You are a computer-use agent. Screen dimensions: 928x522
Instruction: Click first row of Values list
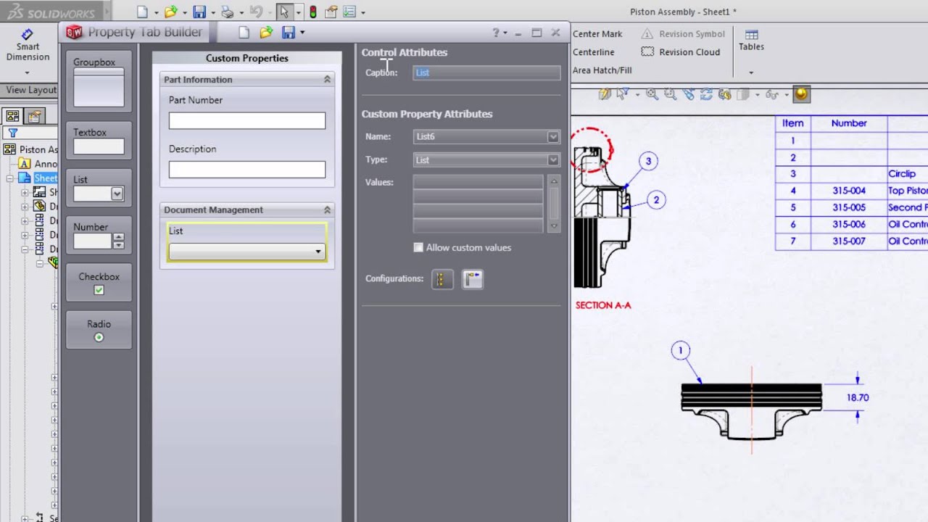click(478, 181)
